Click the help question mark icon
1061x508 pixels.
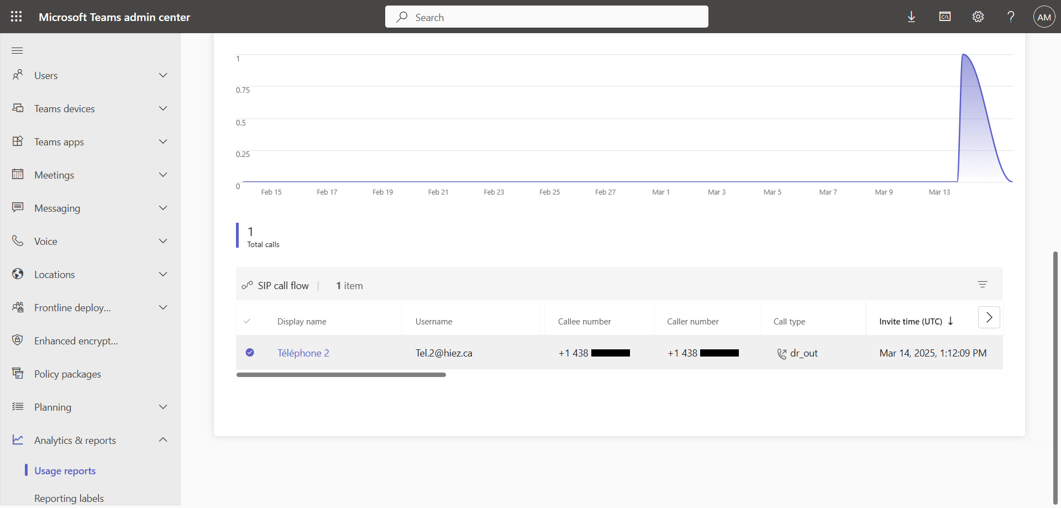pos(1011,17)
